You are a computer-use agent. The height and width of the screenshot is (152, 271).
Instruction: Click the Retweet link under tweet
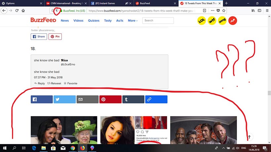pyautogui.click(x=54, y=83)
